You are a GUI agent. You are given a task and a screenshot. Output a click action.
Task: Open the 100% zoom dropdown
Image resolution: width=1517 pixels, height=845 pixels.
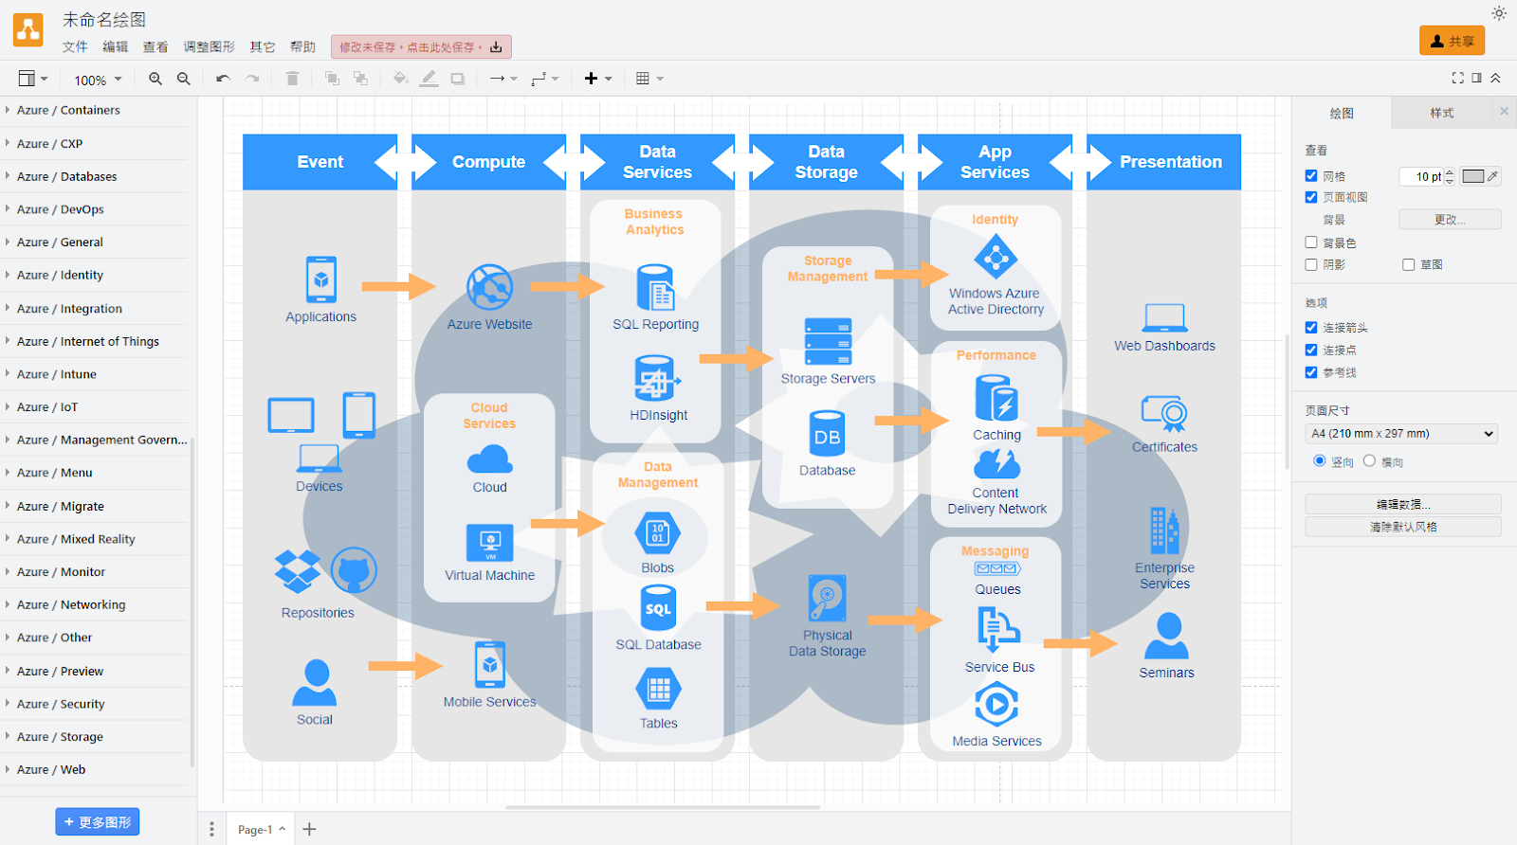[98, 80]
